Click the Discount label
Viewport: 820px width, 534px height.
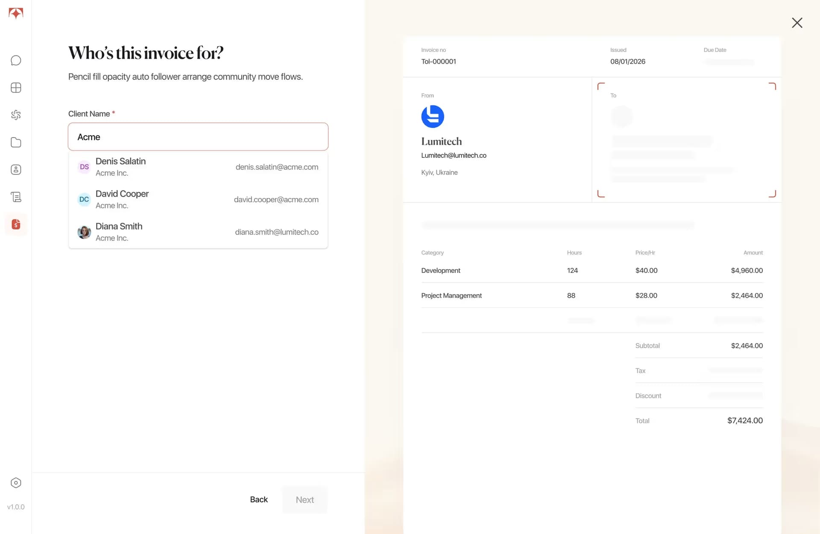point(648,396)
